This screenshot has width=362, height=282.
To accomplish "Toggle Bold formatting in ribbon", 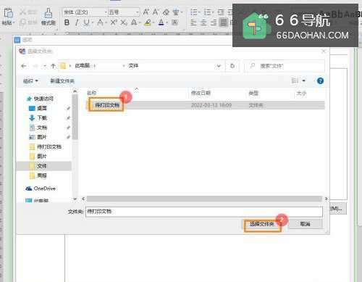I will click(67, 22).
